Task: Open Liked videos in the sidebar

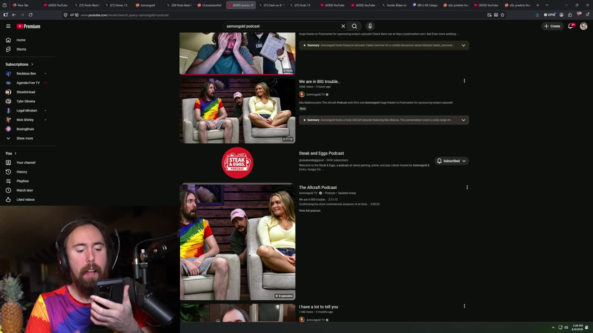Action: coord(25,200)
